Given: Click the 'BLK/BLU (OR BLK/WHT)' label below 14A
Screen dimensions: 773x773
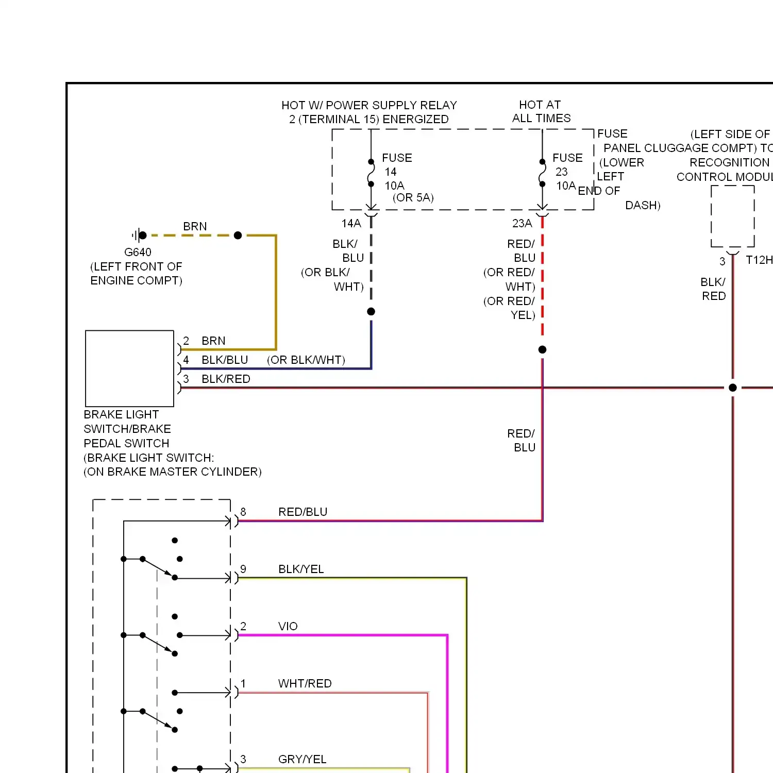Looking at the screenshot, I should pyautogui.click(x=332, y=265).
